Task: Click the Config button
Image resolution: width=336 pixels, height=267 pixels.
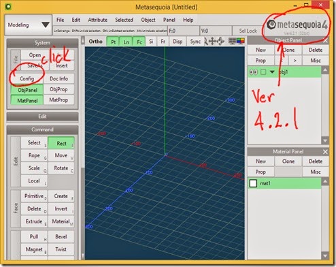Action: pyautogui.click(x=27, y=78)
